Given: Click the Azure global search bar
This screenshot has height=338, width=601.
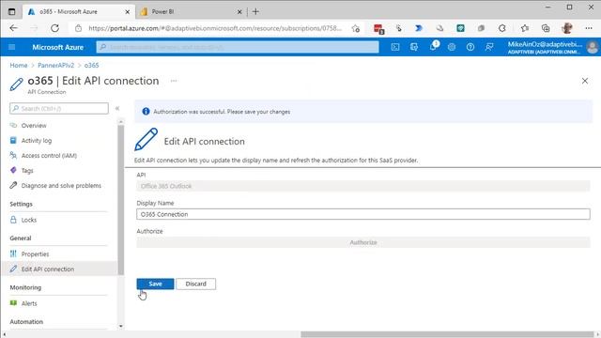Looking at the screenshot, I should click(x=238, y=47).
